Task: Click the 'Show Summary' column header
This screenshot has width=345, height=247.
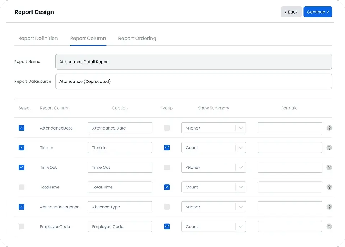Action: point(213,108)
